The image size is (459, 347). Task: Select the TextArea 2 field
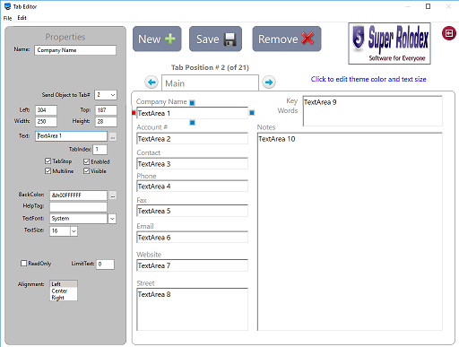coord(192,139)
